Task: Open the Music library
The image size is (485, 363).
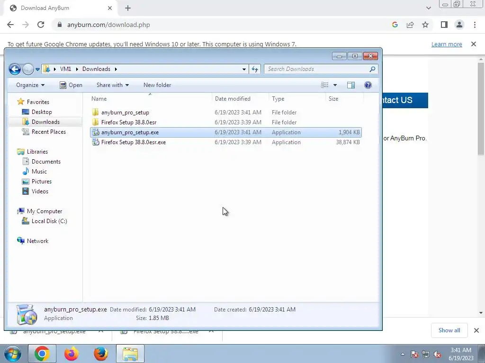Action: point(39,171)
